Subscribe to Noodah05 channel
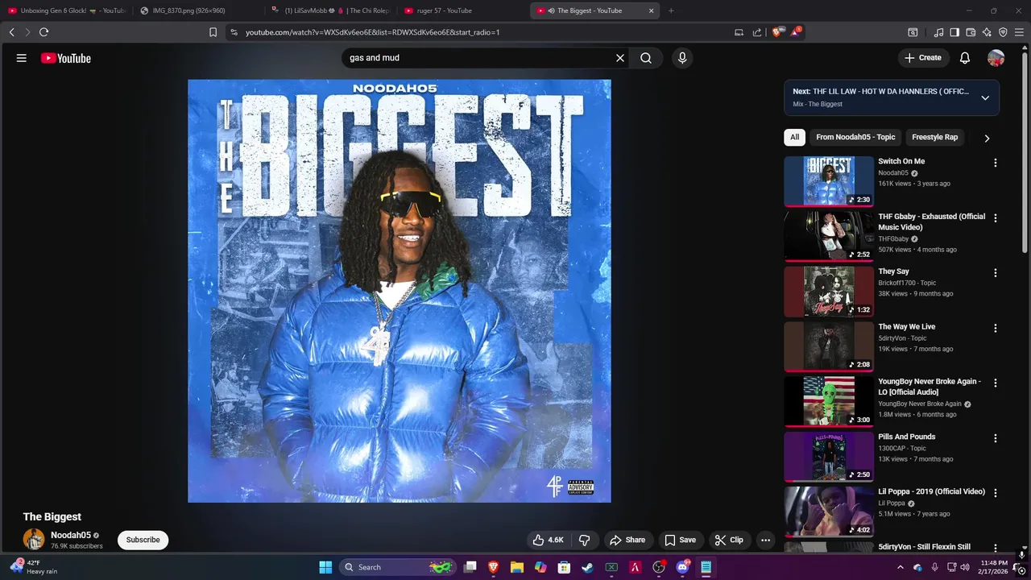This screenshot has width=1031, height=580. (x=143, y=540)
